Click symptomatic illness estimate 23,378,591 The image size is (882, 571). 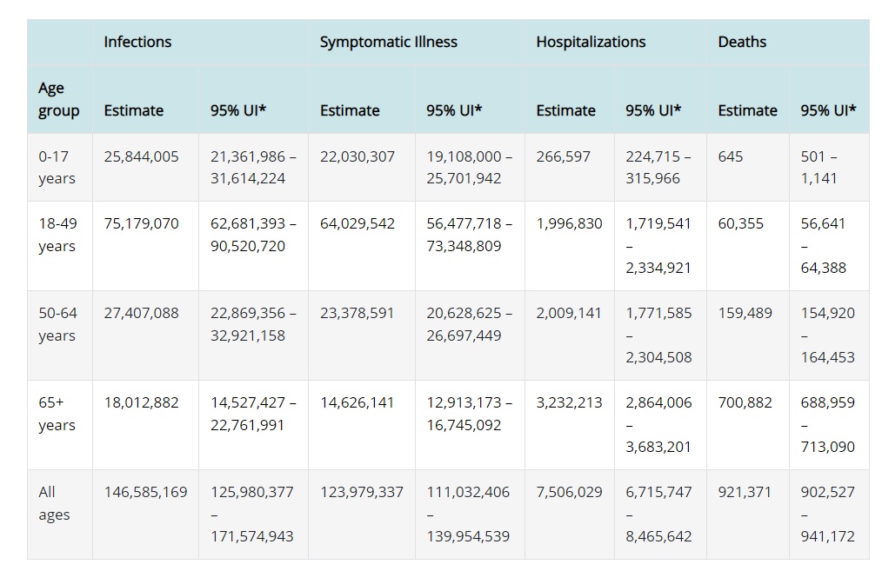[x=357, y=313]
